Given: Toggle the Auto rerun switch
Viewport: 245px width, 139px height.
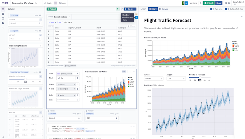Looking at the screenshot, I should point(212,9).
